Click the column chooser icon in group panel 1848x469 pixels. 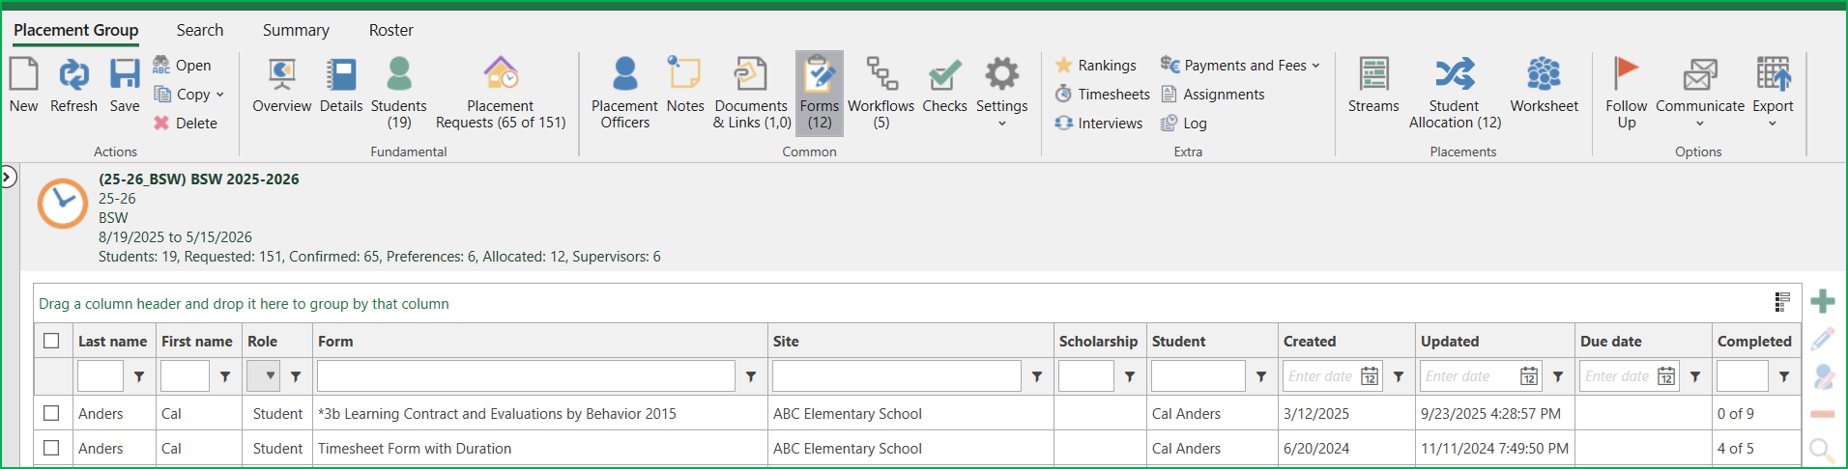pos(1782,302)
